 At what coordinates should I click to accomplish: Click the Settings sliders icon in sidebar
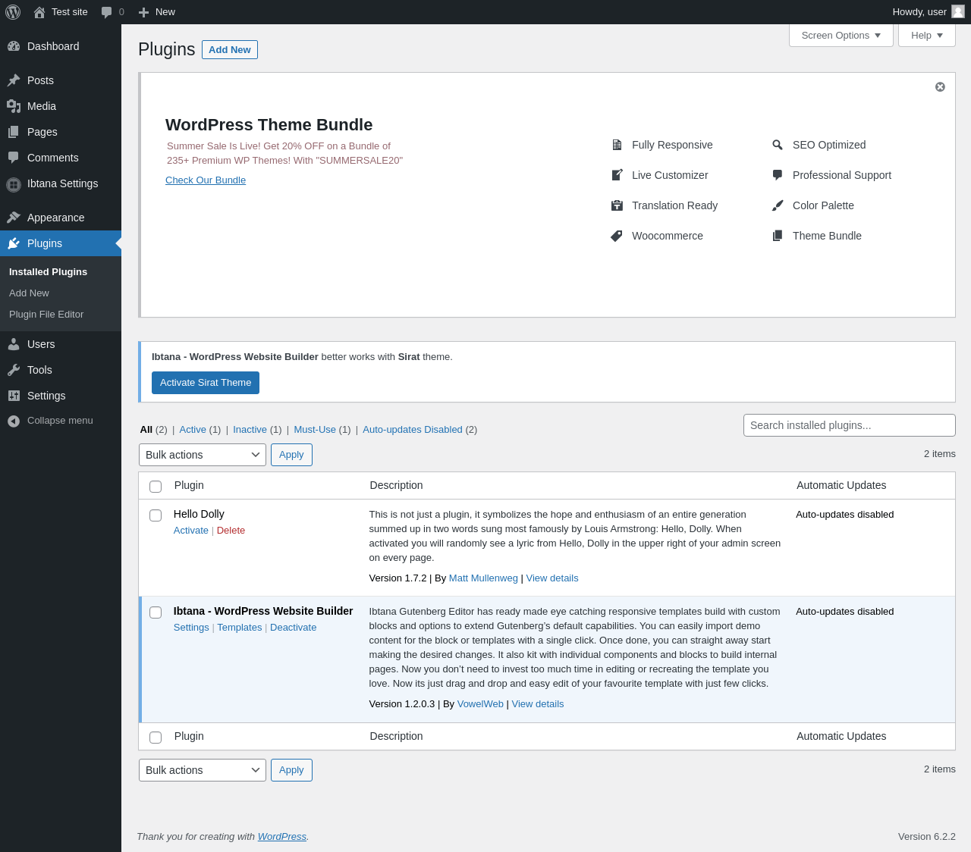[x=14, y=396]
